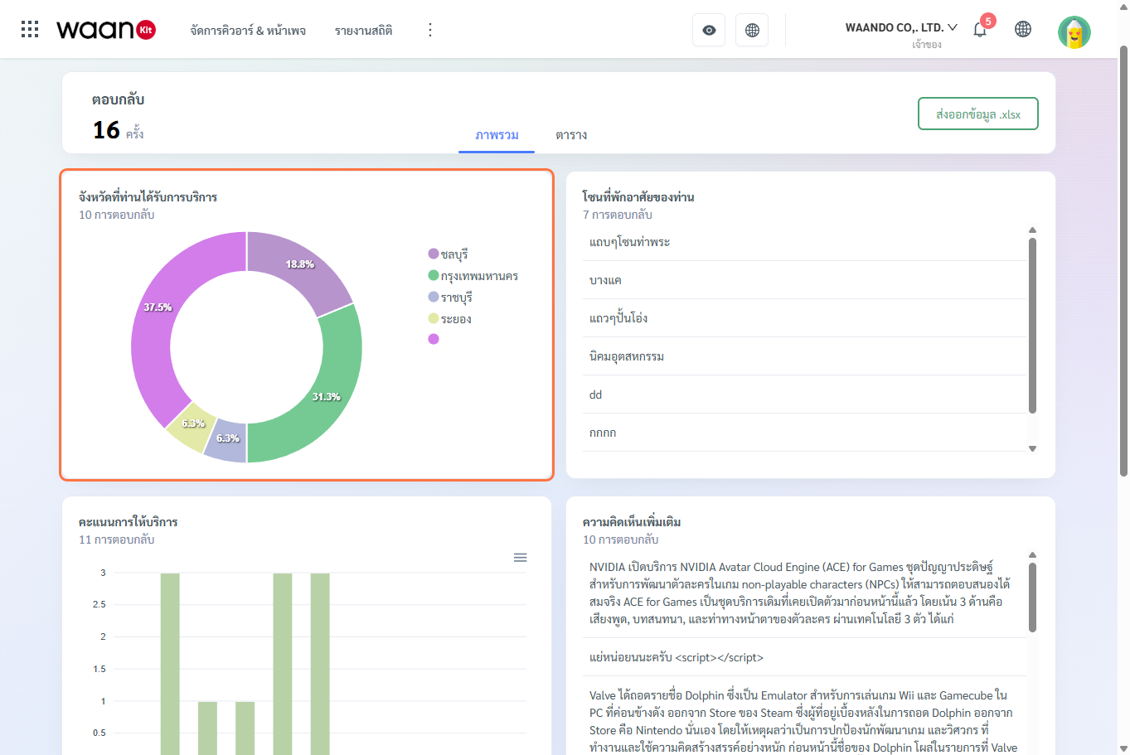Open language globe icon near avatar
The image size is (1130, 755).
1023,30
